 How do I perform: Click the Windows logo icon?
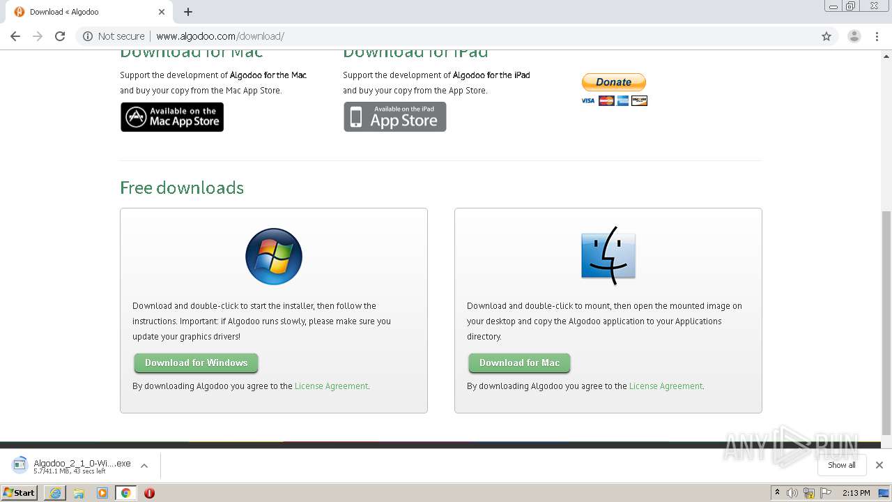coord(274,257)
